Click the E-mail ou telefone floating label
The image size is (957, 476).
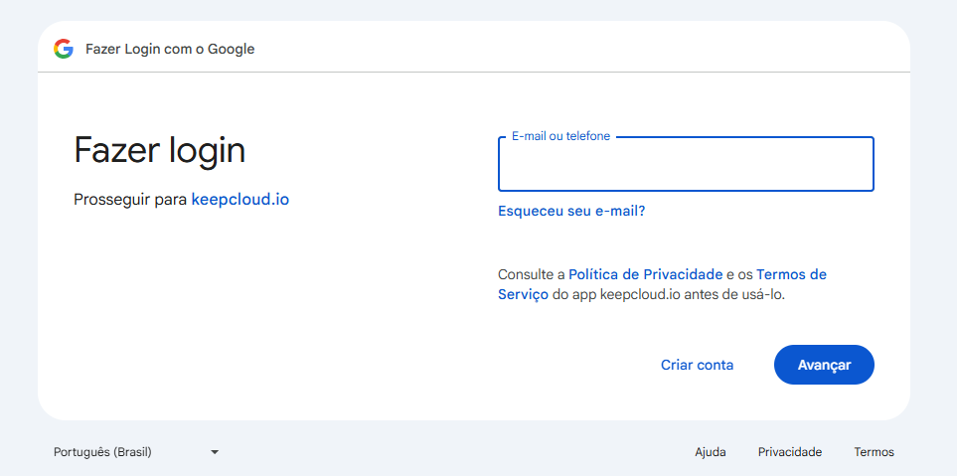point(560,137)
